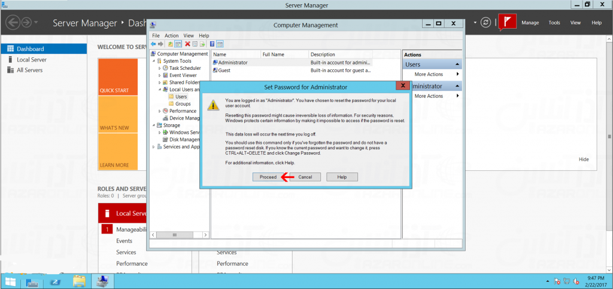This screenshot has width=613, height=289.
Task: Select the Users folder in tree
Action: [178, 97]
